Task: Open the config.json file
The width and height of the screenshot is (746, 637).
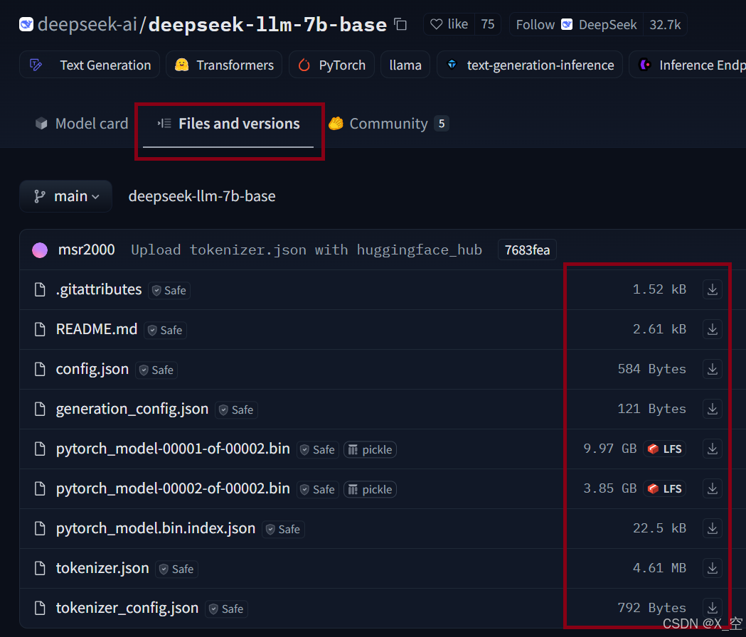Action: point(92,369)
